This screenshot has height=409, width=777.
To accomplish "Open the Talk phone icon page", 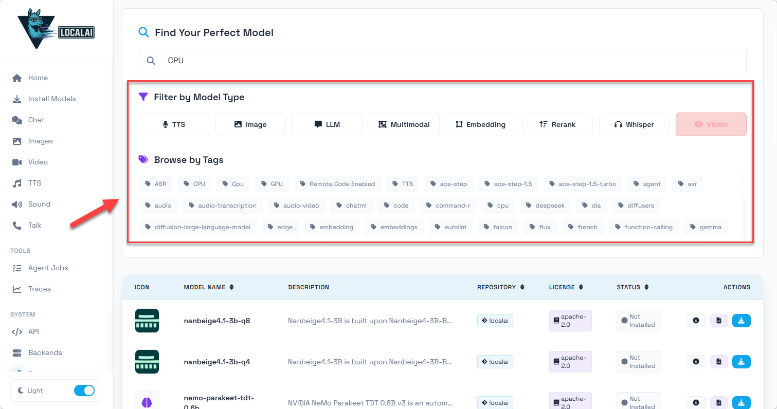I will 17,225.
